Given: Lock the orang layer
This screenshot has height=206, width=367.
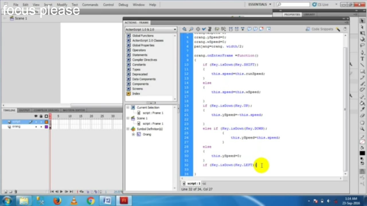Looking at the screenshot, I should (41, 127).
